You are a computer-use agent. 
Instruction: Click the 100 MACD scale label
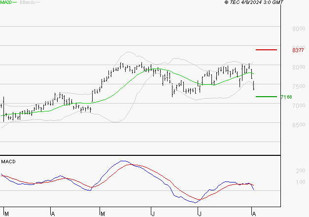[x=301, y=182]
